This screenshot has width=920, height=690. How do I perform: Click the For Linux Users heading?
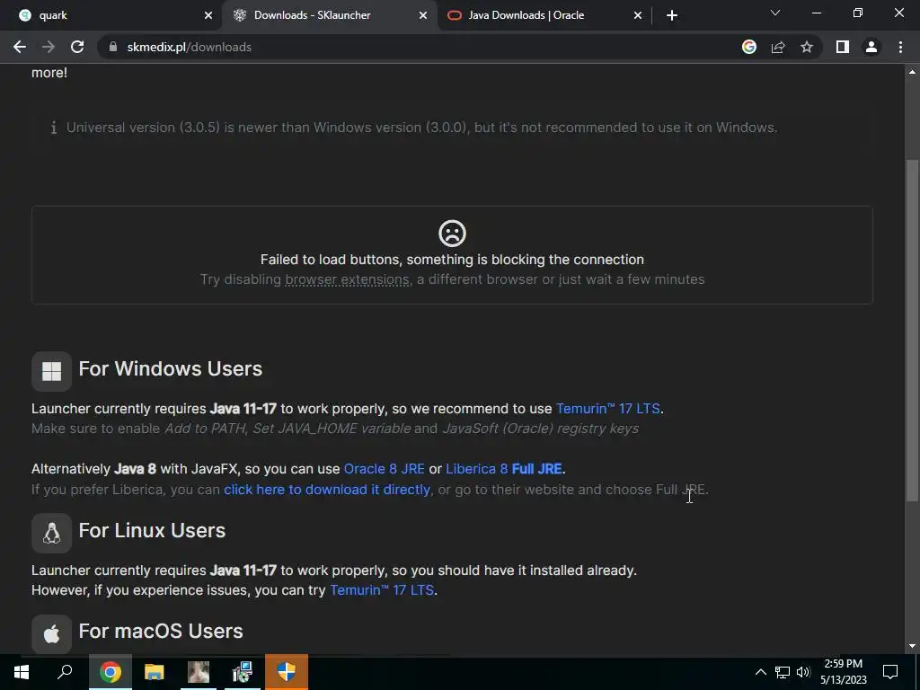(152, 530)
